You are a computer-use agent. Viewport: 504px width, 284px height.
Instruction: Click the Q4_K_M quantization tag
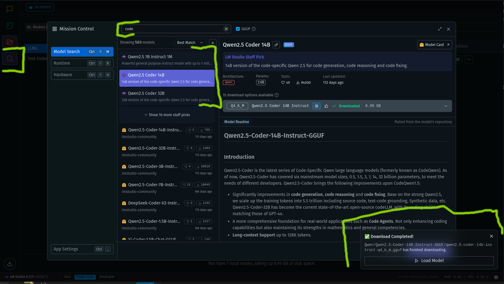(x=237, y=106)
